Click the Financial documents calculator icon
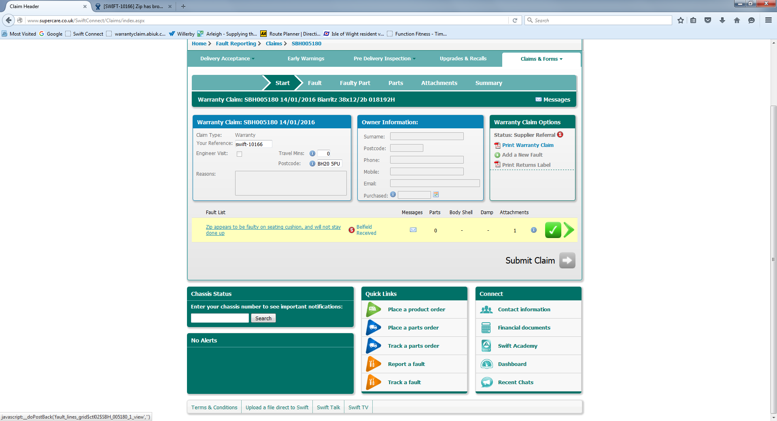 pos(486,328)
